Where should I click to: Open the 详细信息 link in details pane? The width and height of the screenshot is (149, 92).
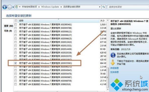pyautogui.click(x=115, y=68)
